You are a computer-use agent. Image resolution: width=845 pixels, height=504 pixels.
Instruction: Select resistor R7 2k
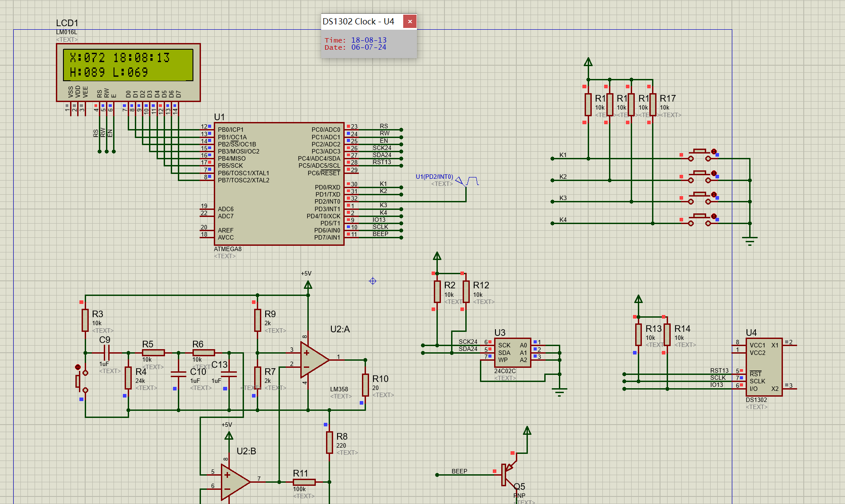tap(257, 378)
